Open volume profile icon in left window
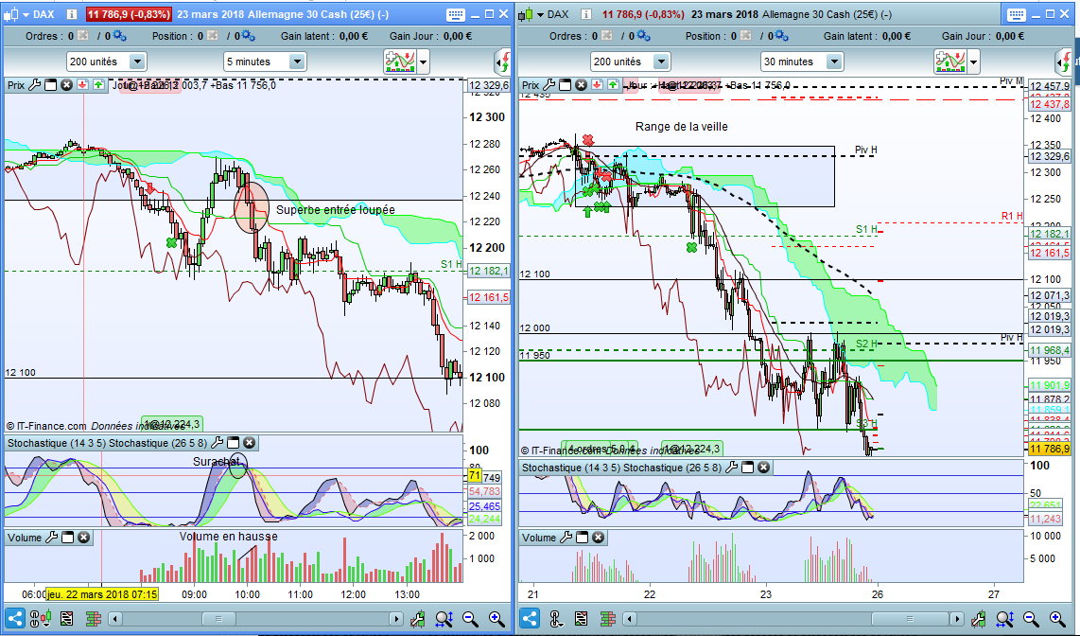This screenshot has width=1080, height=636. 93,619
